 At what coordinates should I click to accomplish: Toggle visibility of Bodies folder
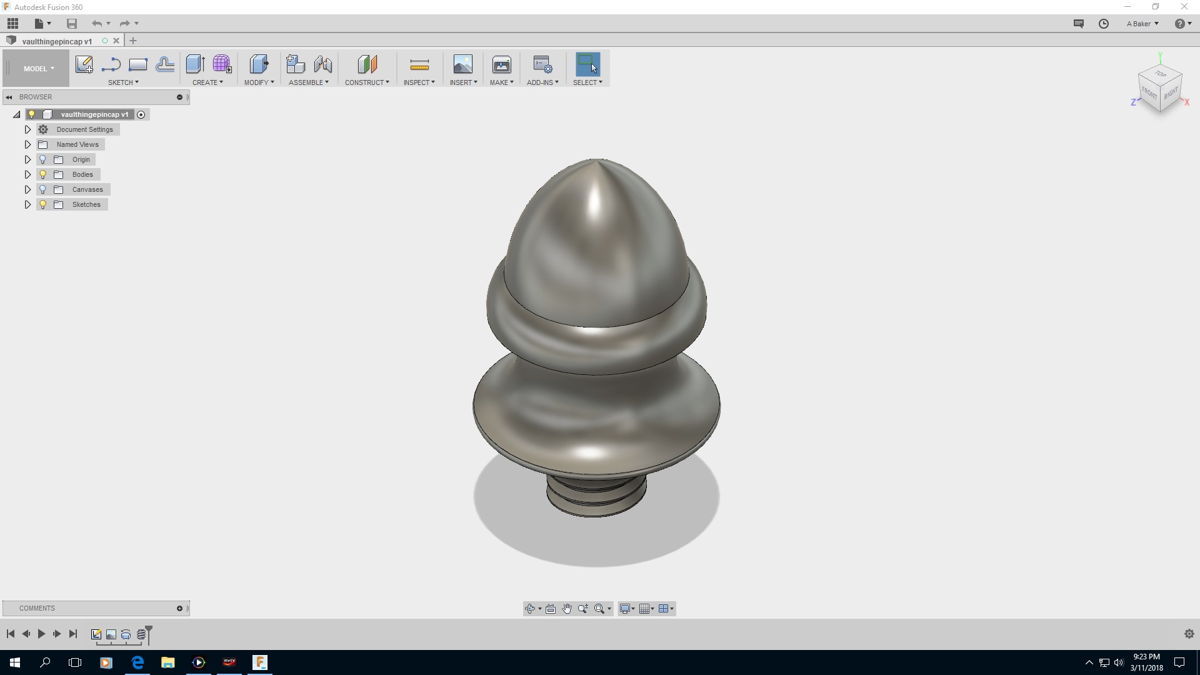(x=43, y=174)
